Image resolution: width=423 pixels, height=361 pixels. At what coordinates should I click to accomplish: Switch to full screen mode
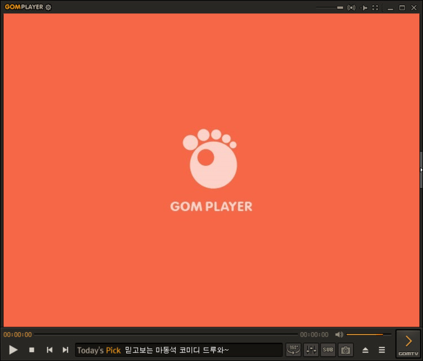pos(375,7)
